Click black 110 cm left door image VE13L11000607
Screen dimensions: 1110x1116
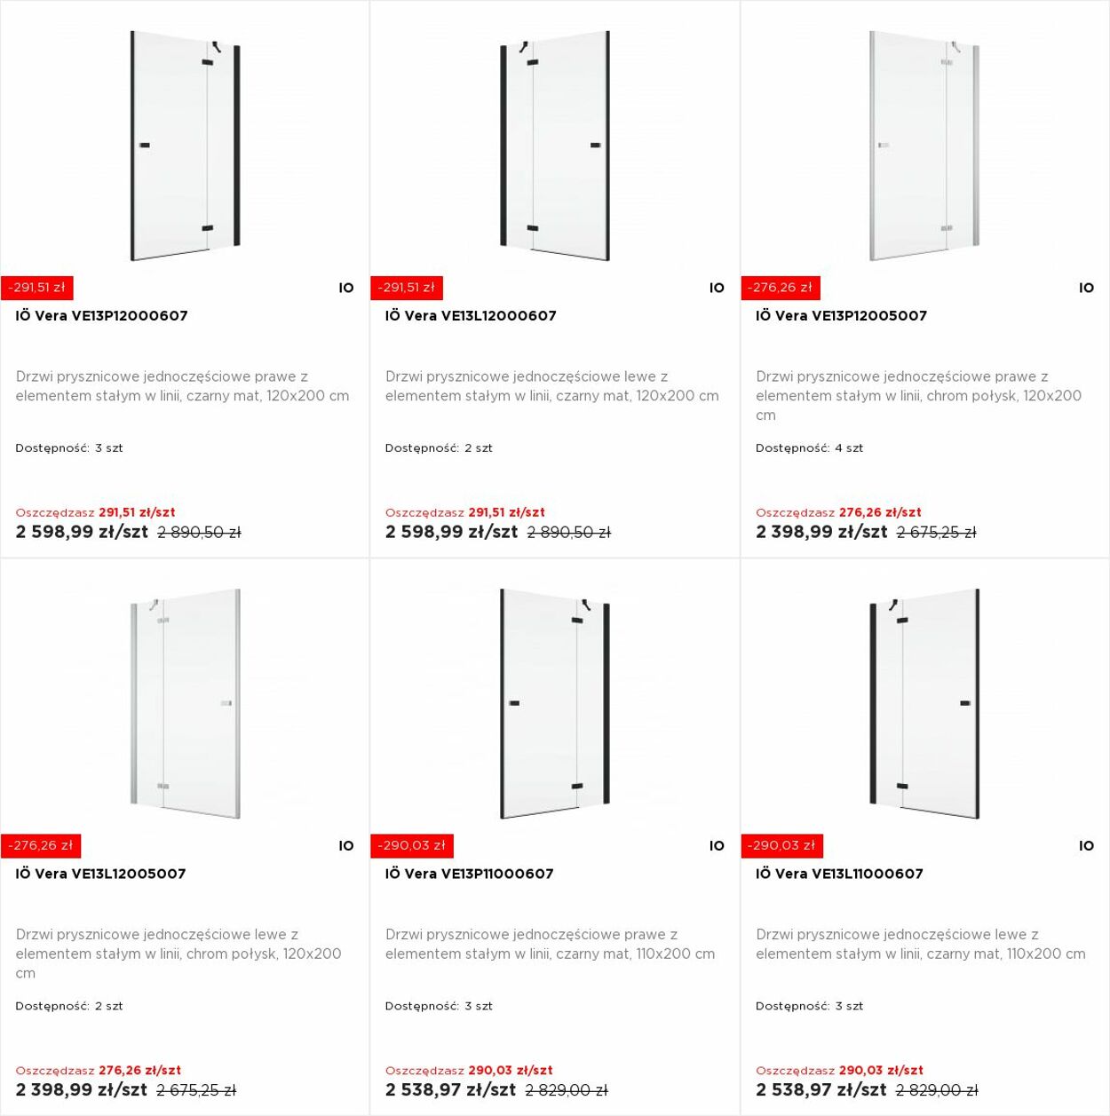(x=924, y=703)
